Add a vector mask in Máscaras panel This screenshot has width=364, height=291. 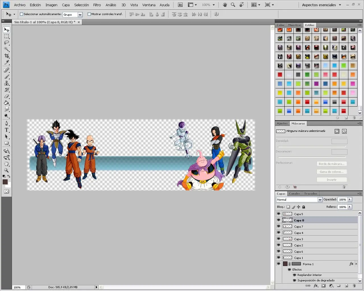[x=344, y=131]
